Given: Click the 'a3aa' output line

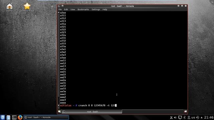Looking at the screenshot, I should (x=63, y=58).
